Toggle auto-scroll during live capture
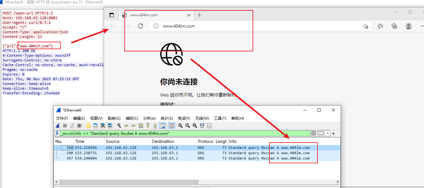The width and height of the screenshot is (424, 188). pyautogui.click(x=163, y=126)
